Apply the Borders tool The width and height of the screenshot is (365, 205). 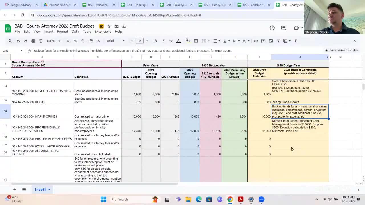point(196,41)
